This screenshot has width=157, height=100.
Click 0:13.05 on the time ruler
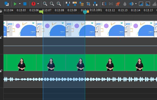[21, 10]
